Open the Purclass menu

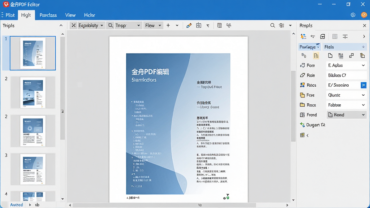tap(48, 15)
